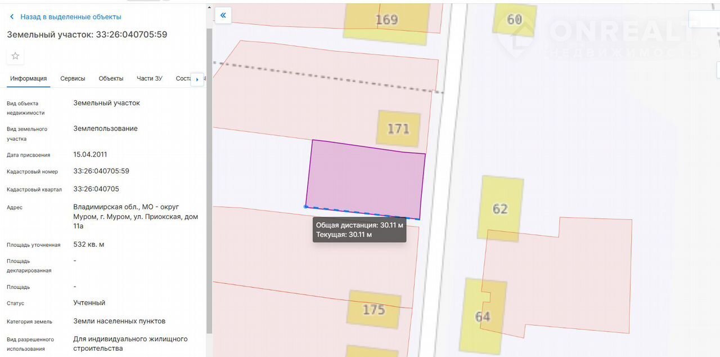720x357 pixels.
Task: Select the Части ЗУ tab
Action: point(150,78)
